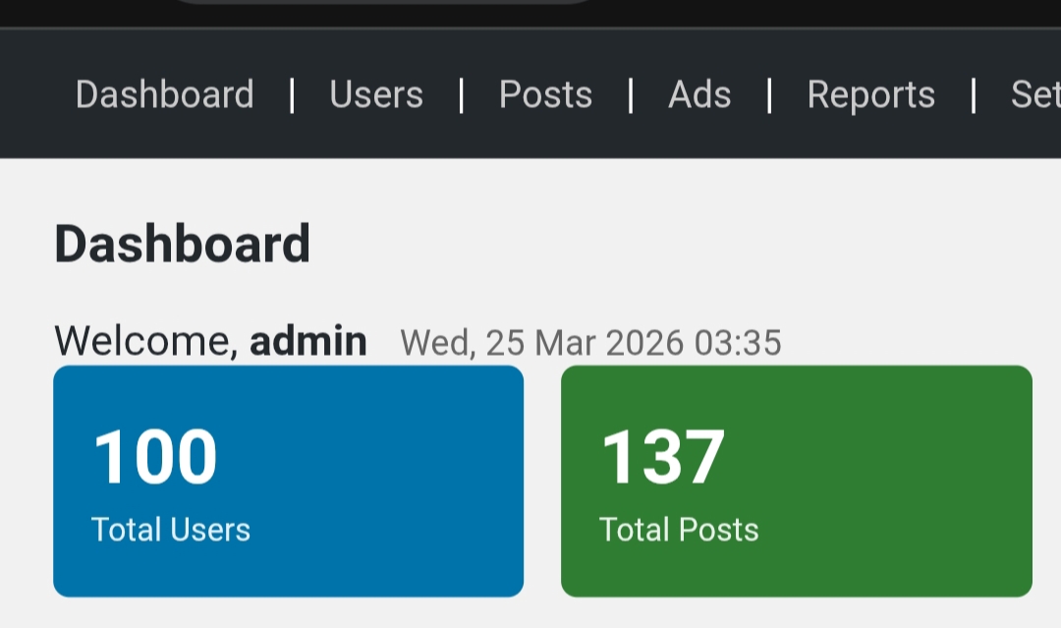Click the divider between Dashboard and Users
1061x628 pixels.
click(292, 96)
